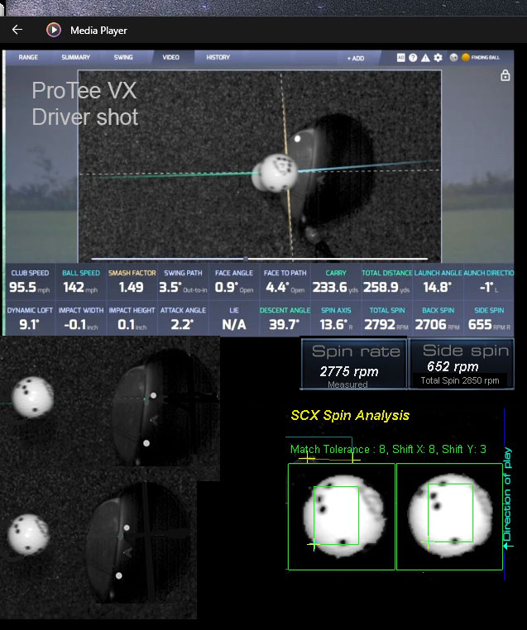Click the SCX Spin Analysis heading

click(350, 415)
